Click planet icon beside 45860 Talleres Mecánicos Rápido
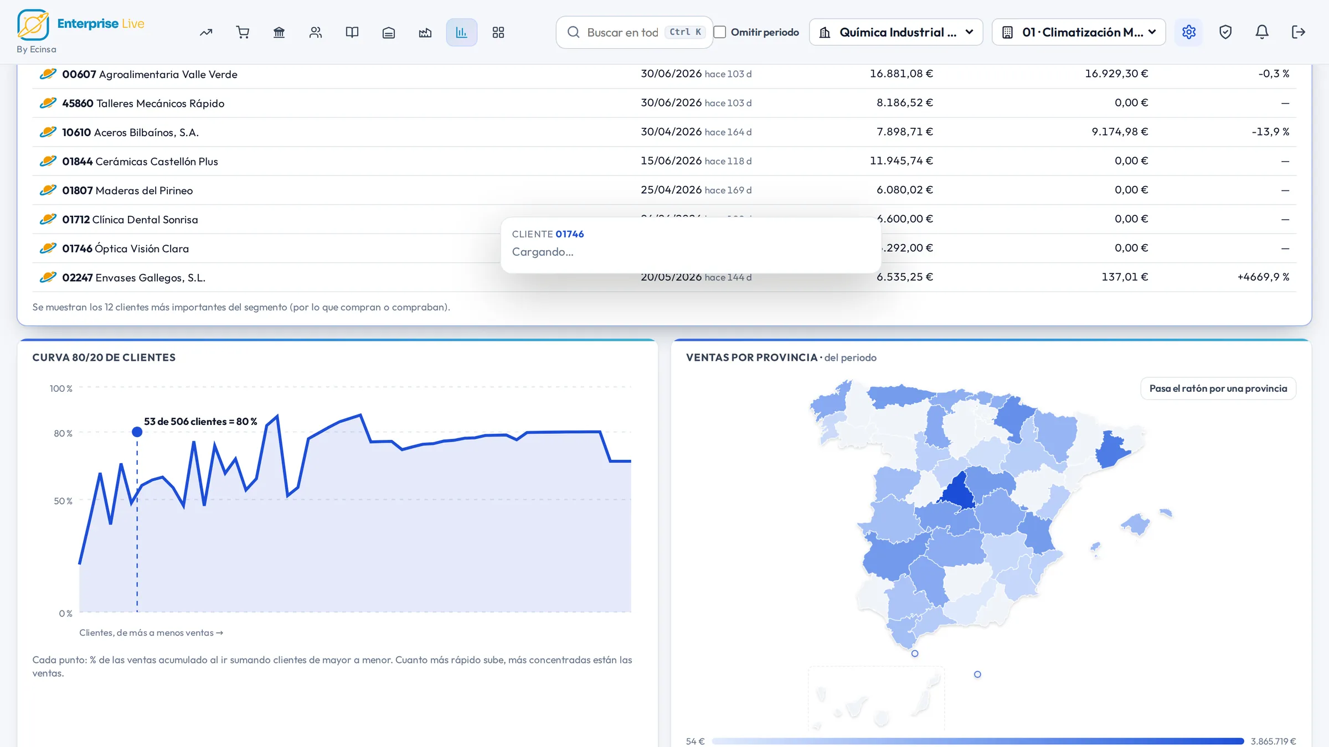 click(x=48, y=103)
